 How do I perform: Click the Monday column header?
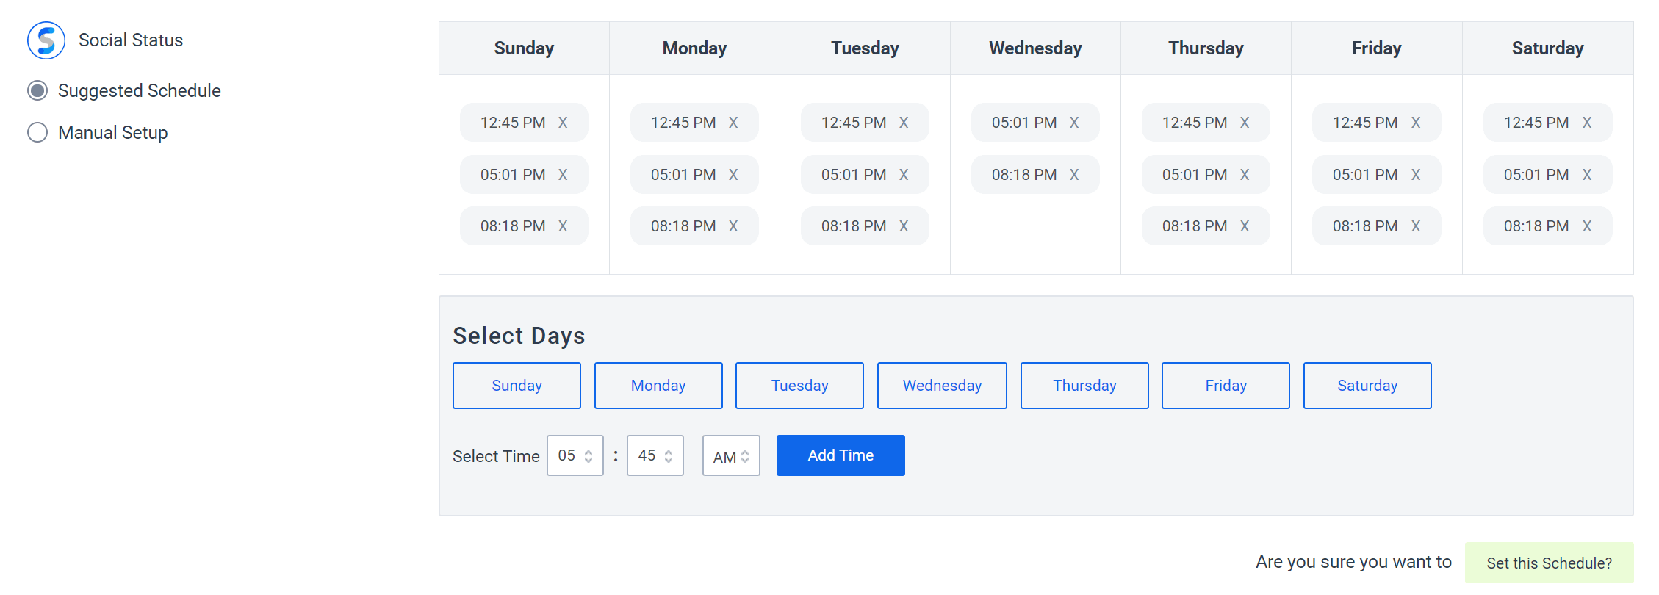point(694,48)
